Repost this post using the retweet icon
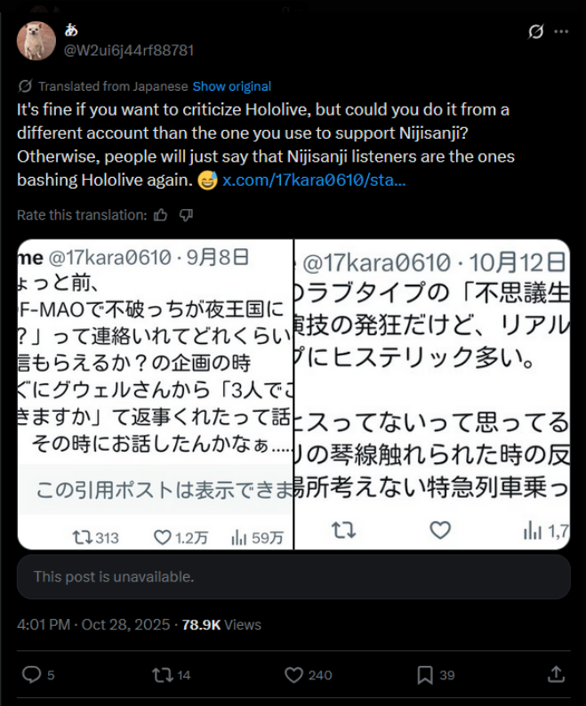 (162, 675)
